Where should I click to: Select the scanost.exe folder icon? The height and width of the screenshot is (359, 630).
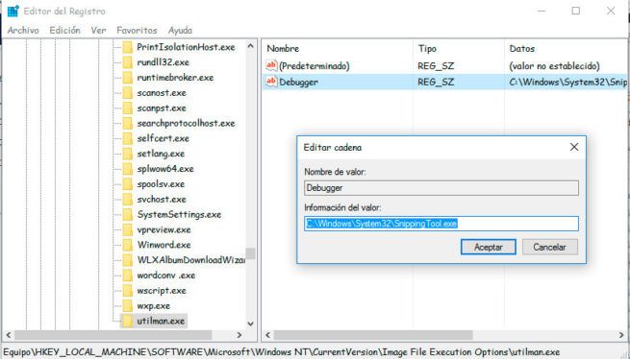click(128, 93)
